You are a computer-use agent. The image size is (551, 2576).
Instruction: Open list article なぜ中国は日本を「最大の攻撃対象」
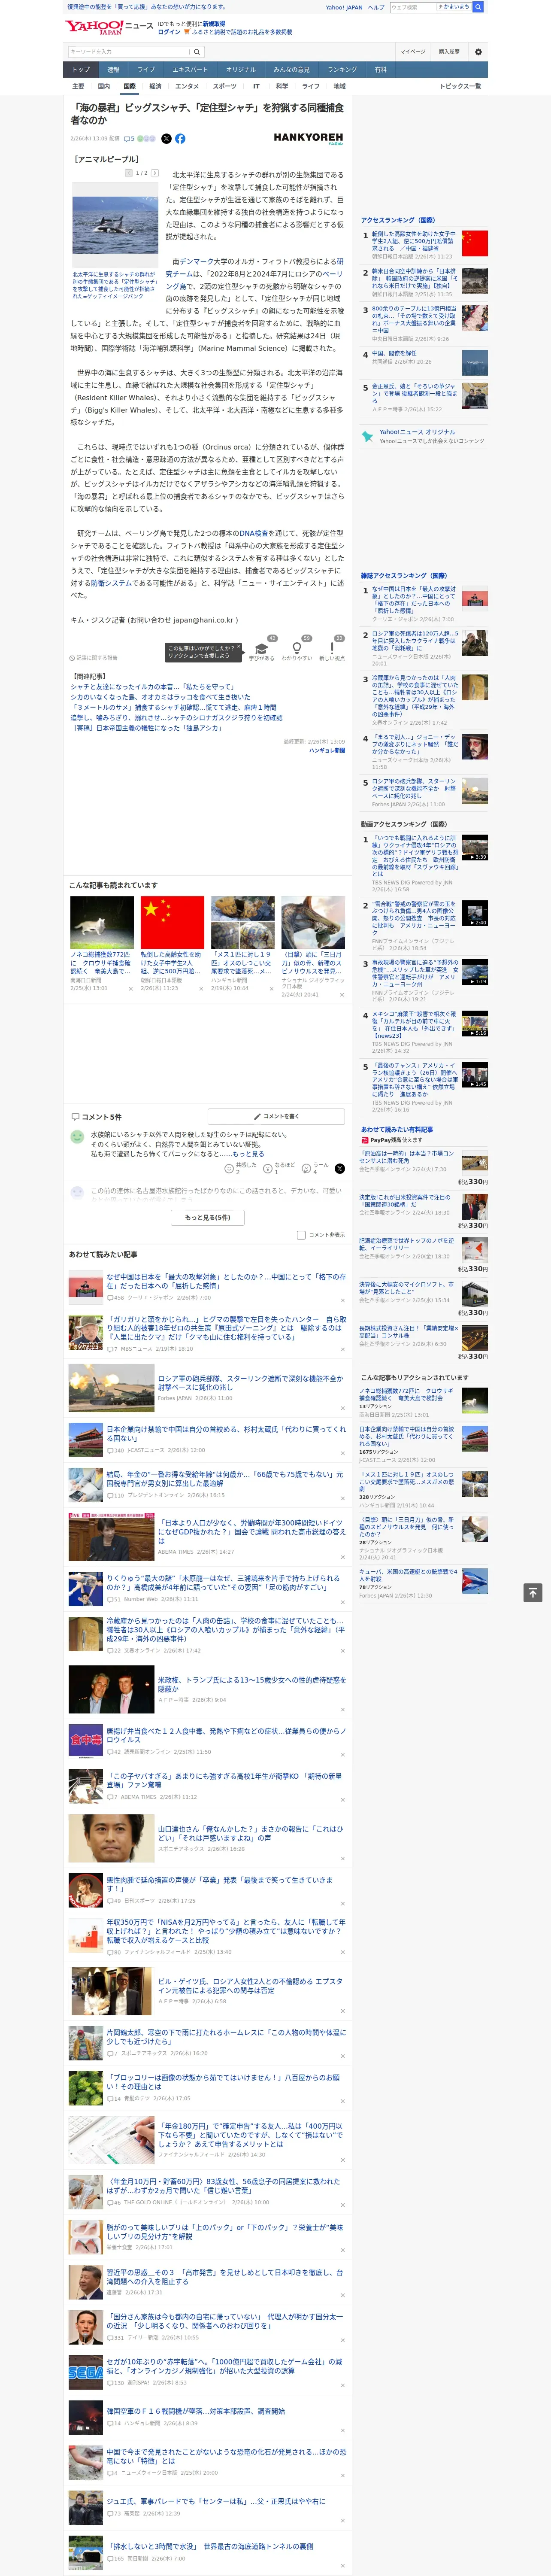point(226,1281)
